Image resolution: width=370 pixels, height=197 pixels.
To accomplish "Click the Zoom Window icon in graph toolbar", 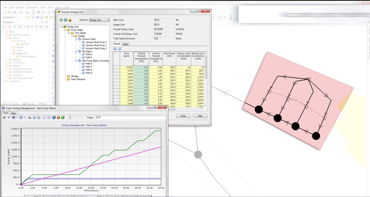I will 49,117.
